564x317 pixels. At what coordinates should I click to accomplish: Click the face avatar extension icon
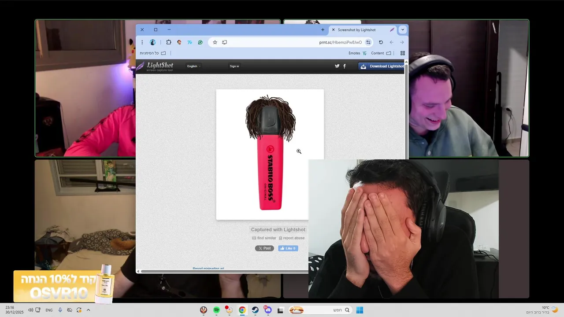[x=179, y=42]
